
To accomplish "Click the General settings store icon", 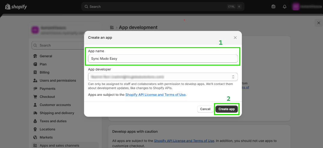I will point(35,56).
